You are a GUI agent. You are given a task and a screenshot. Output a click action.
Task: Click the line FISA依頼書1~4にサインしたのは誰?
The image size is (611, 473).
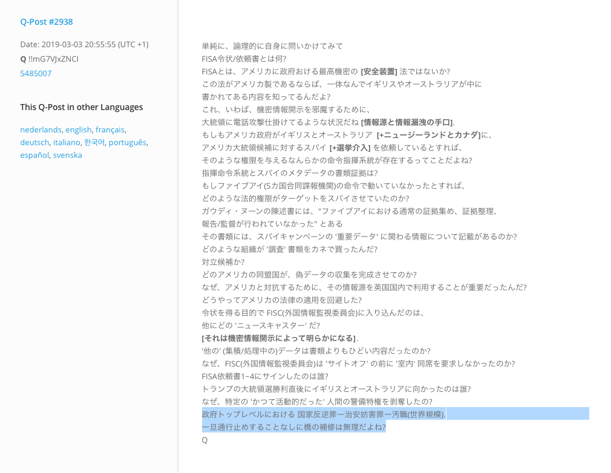tap(265, 376)
